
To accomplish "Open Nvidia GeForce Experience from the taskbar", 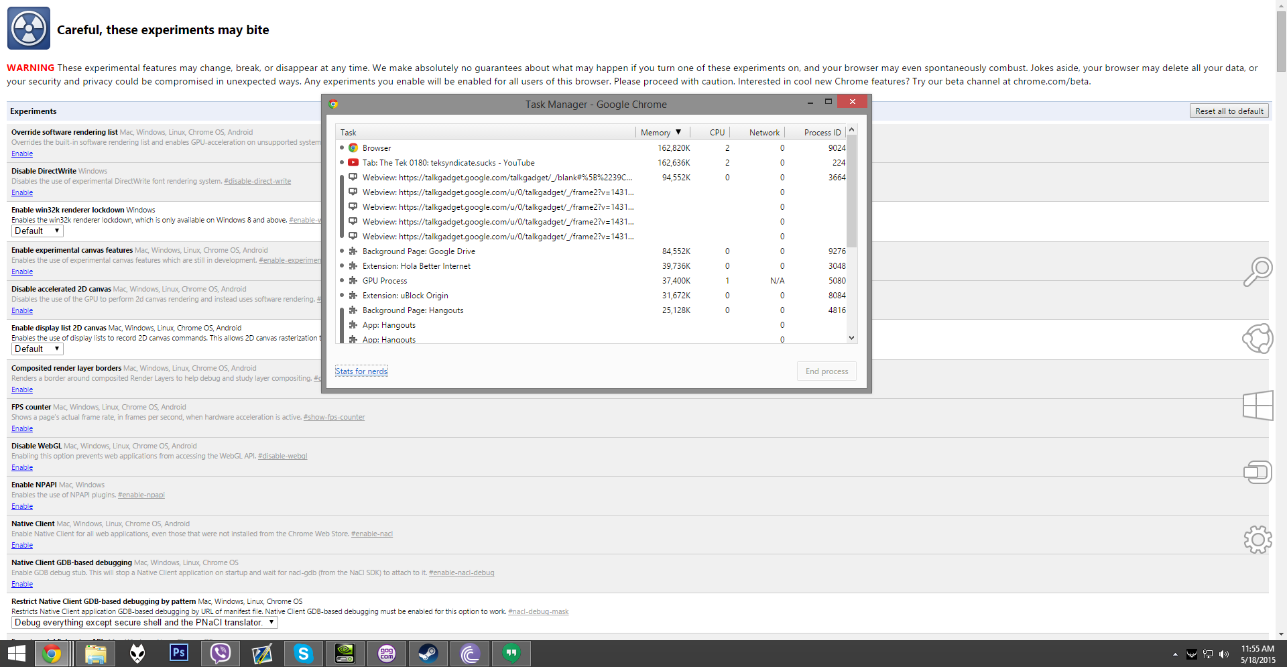I will pyautogui.click(x=345, y=654).
